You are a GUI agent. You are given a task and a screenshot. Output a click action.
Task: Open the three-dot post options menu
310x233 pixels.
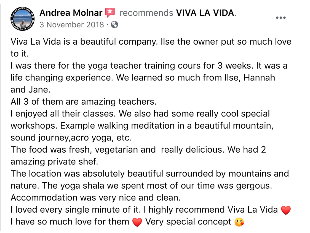[x=281, y=18]
